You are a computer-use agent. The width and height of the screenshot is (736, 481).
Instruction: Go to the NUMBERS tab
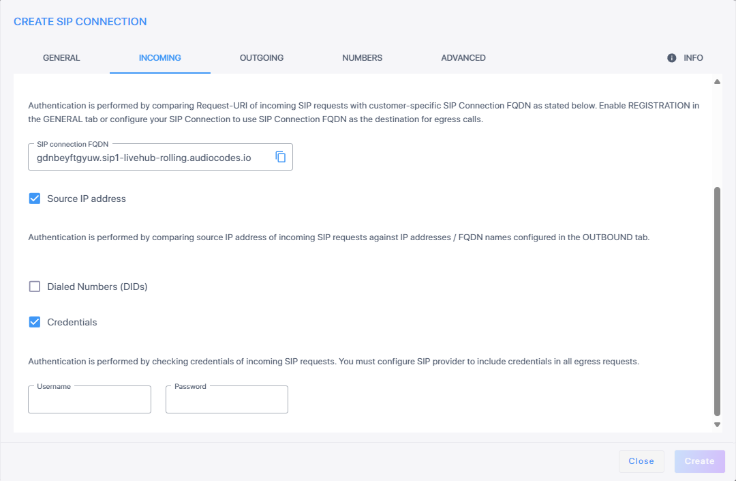pyautogui.click(x=363, y=58)
